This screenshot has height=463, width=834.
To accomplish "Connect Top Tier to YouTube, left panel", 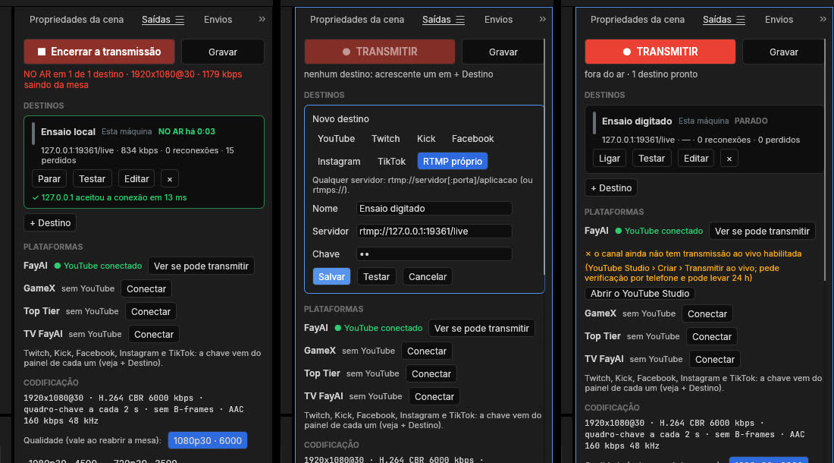I will point(151,312).
